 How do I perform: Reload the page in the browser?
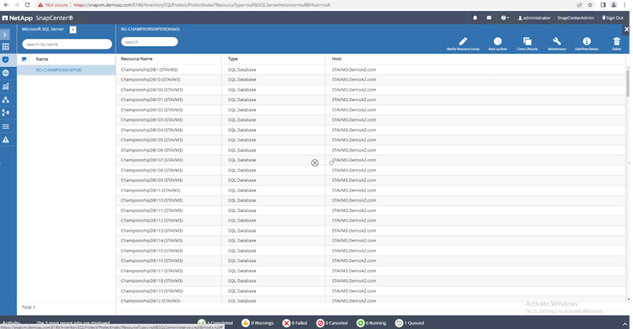[x=27, y=5]
